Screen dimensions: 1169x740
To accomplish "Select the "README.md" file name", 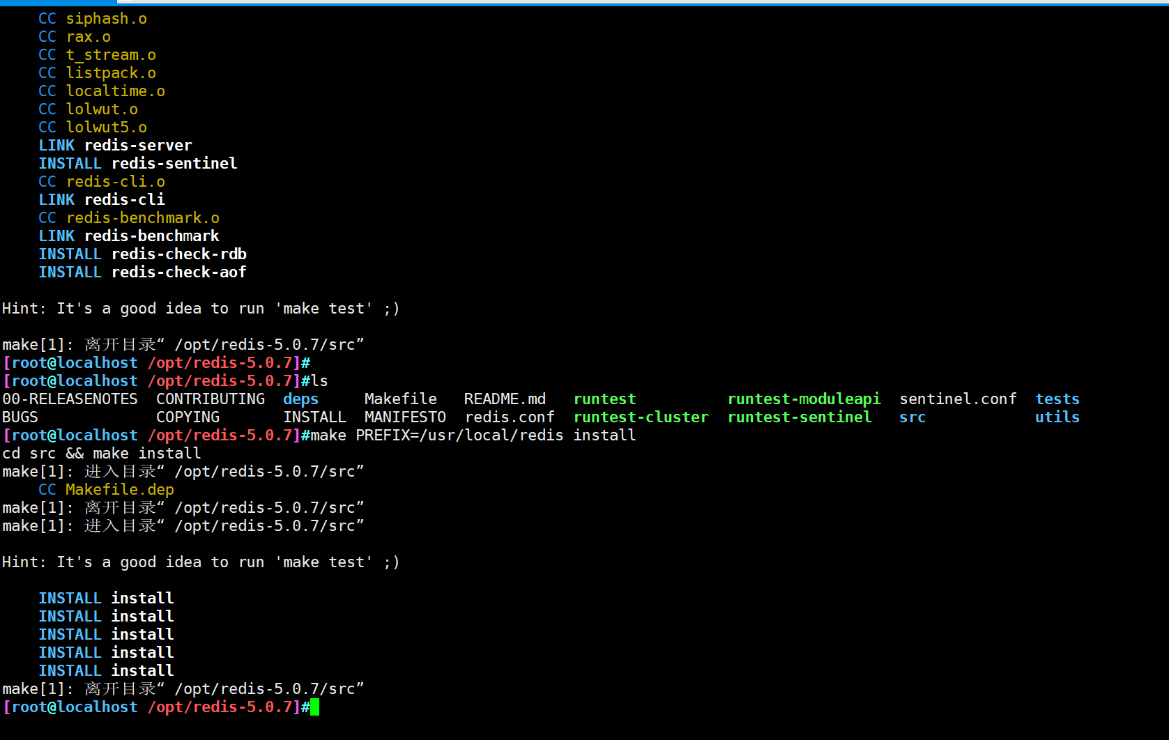I will [x=505, y=399].
